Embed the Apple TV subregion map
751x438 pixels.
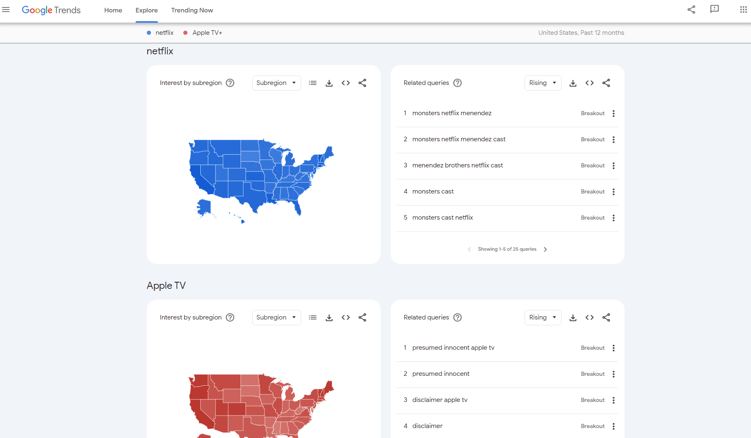tap(346, 317)
